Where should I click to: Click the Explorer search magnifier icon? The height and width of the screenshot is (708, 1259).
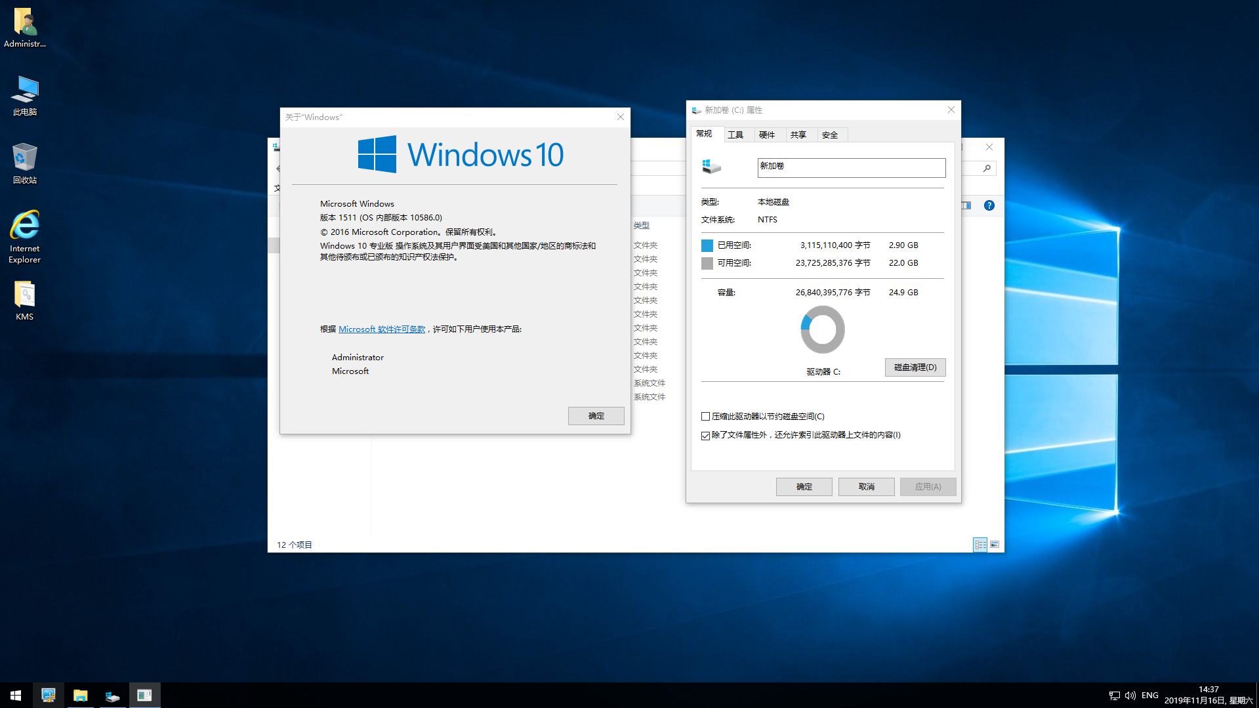(986, 169)
